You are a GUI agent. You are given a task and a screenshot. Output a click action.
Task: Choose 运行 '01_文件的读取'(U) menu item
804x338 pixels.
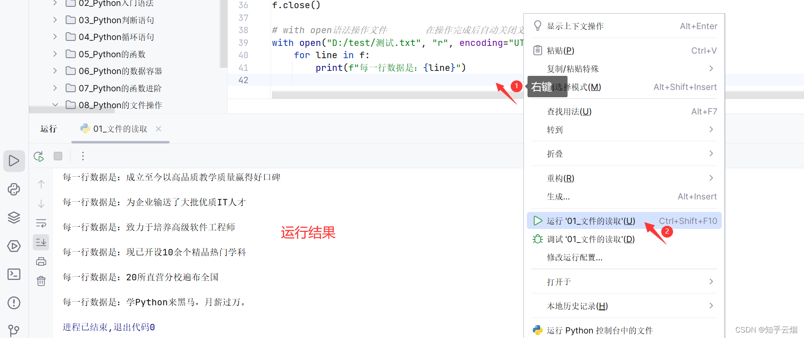(624, 221)
